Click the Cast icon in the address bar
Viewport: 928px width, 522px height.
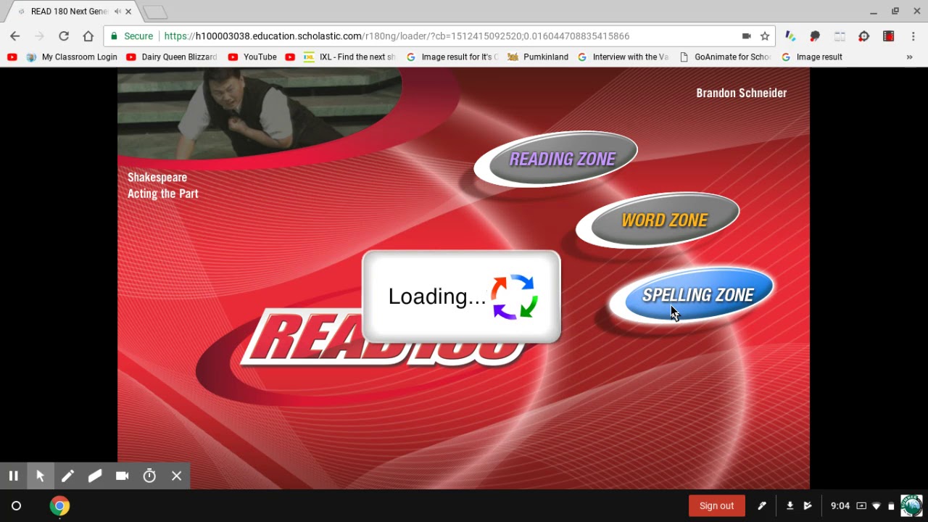coord(747,36)
